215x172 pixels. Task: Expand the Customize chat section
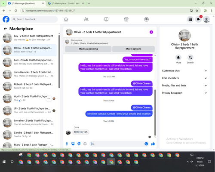pyautogui.click(x=184, y=71)
